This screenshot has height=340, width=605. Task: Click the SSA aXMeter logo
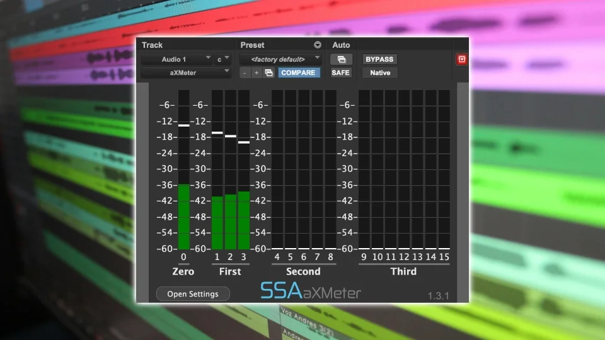311,291
